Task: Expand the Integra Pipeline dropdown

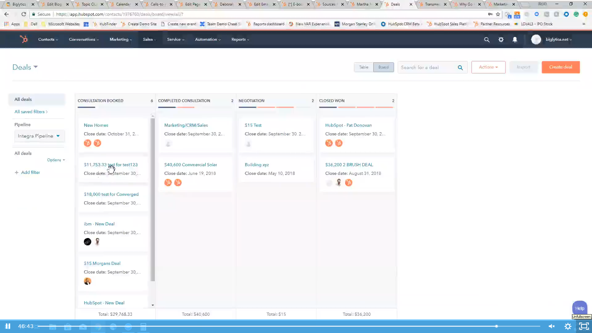Action: tap(39, 136)
